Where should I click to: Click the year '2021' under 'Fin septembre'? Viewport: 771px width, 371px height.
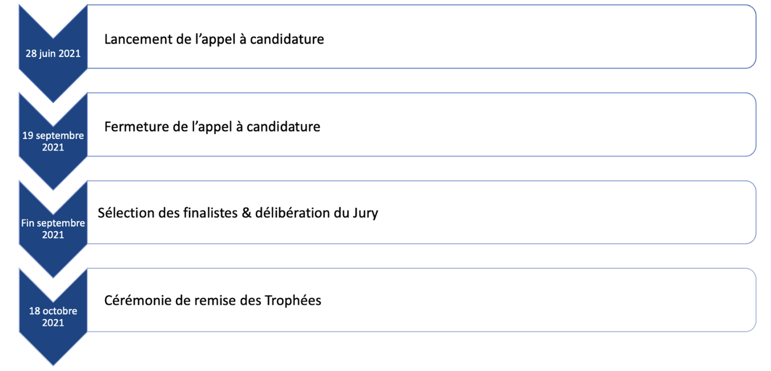coord(53,235)
